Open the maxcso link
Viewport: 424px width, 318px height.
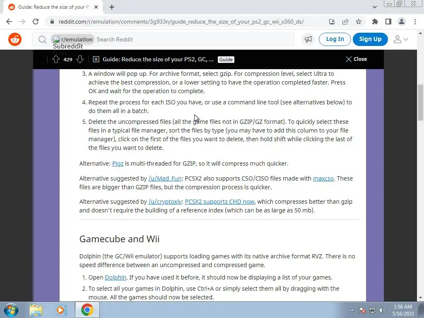click(x=323, y=178)
